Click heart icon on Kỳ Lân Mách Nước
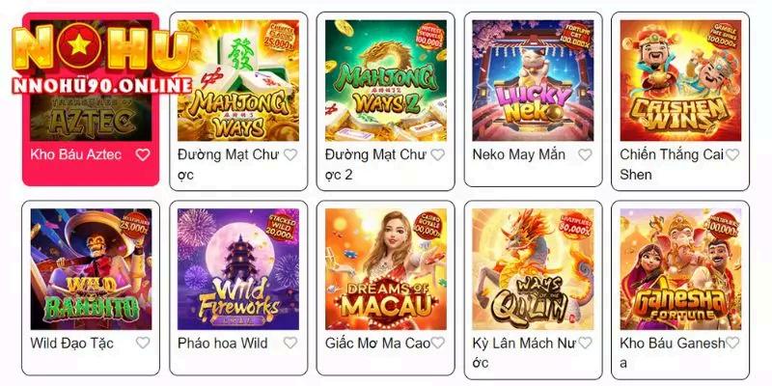772x386 pixels. click(x=585, y=344)
